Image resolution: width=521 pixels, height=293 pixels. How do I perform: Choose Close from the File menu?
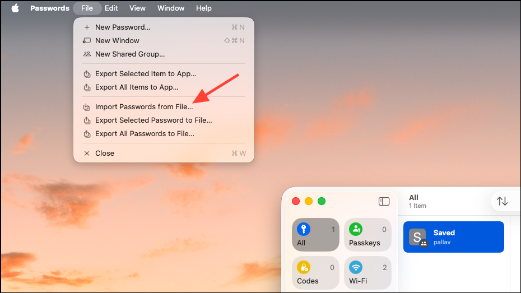(164, 153)
